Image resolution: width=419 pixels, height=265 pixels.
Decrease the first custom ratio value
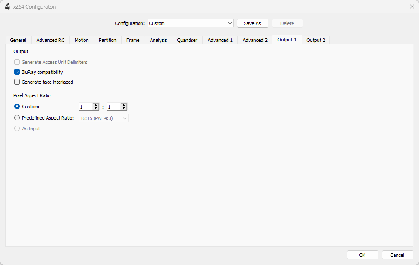click(96, 108)
